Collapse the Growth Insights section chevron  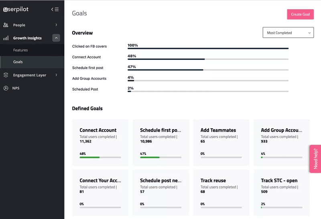(56, 38)
